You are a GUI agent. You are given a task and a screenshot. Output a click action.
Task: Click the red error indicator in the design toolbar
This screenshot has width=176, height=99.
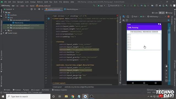tap(169, 16)
